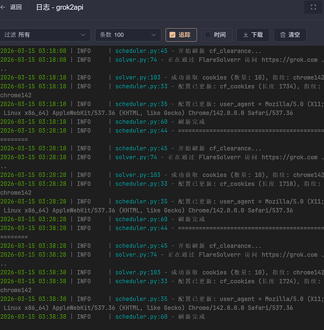Enable the 时间 timestamp checkbox

pyautogui.click(x=216, y=35)
